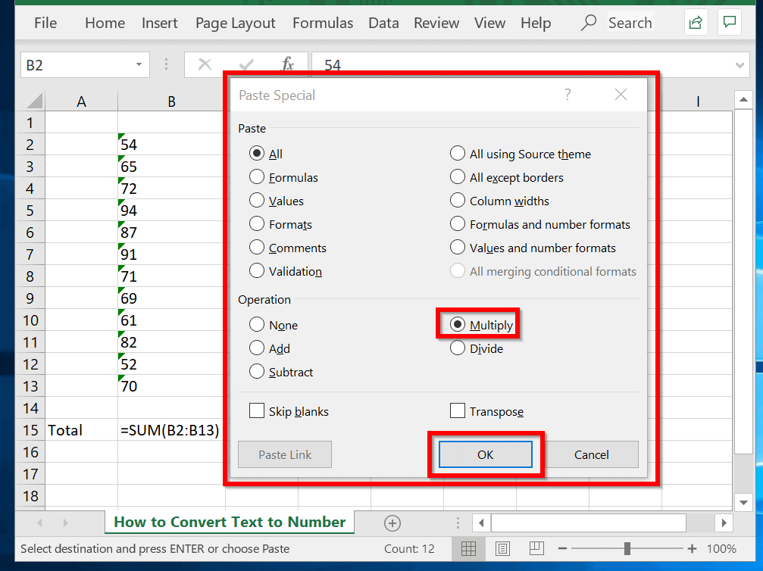Select the Divide operation radio button
This screenshot has height=571, width=763.
pos(457,348)
